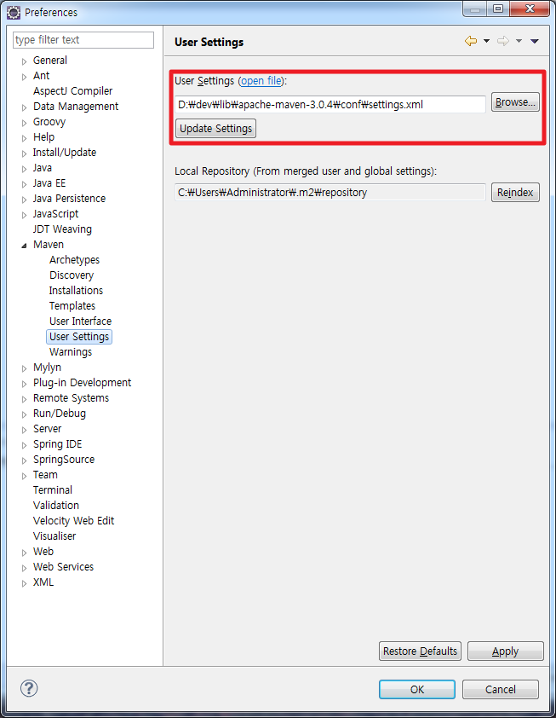Expand the Java tree node
Screen dimensions: 556x718
point(24,169)
